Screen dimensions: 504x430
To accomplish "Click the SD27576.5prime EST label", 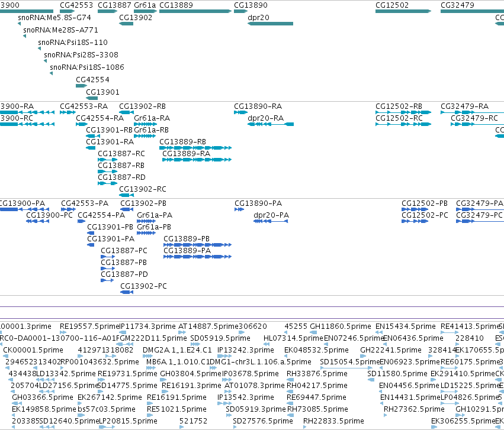I will [262, 421].
